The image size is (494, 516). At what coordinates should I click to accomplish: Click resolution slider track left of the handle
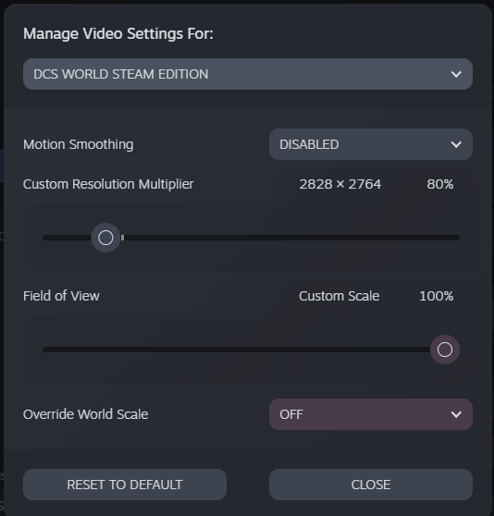tap(67, 238)
